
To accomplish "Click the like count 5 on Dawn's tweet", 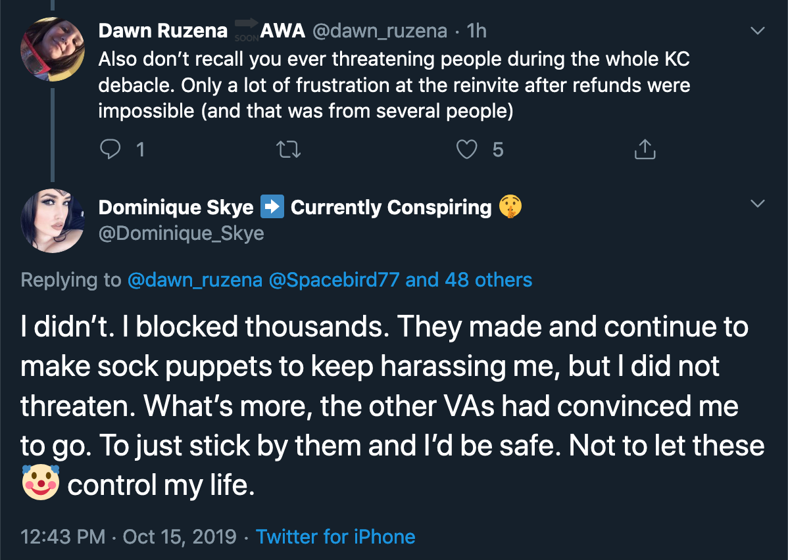I will (x=497, y=150).
